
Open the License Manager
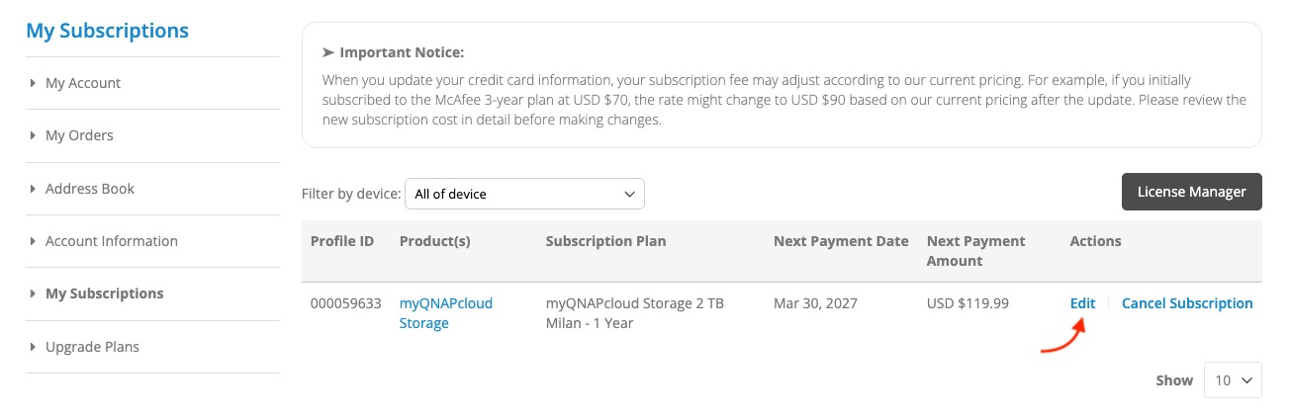click(1191, 192)
